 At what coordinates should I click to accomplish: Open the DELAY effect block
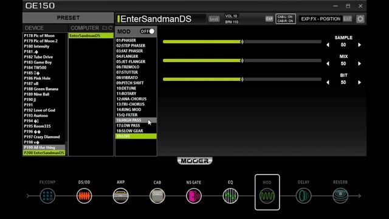pyautogui.click(x=304, y=196)
